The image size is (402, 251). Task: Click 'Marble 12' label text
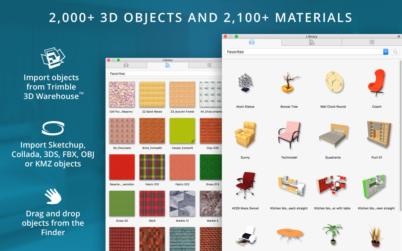point(182,221)
